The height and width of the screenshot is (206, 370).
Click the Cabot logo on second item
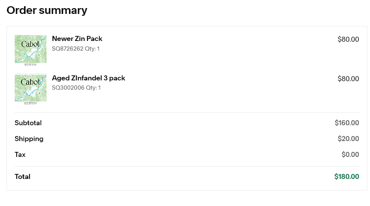tap(31, 82)
